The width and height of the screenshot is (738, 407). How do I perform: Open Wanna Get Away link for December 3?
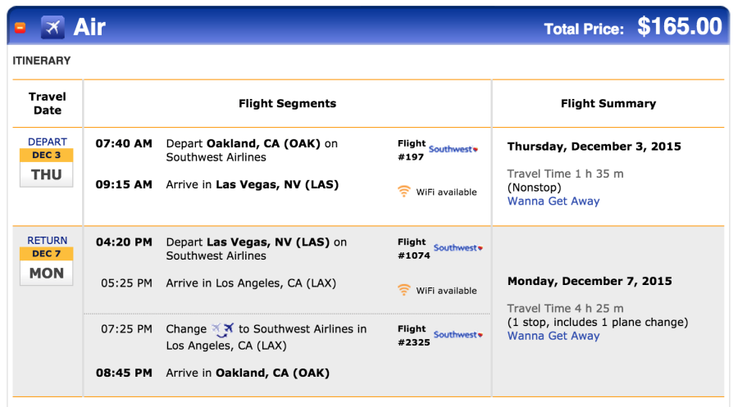tap(553, 201)
